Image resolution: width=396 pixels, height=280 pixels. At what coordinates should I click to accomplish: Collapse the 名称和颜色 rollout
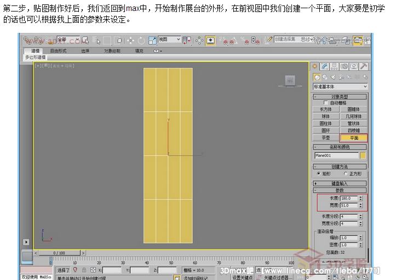(340, 147)
